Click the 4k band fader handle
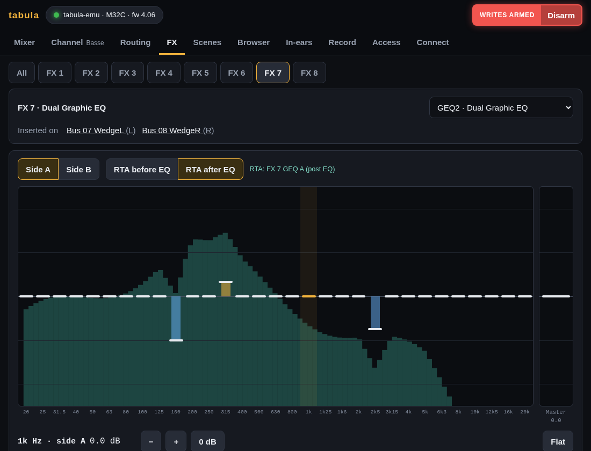Image resolution: width=591 pixels, height=451 pixels. coord(408,296)
